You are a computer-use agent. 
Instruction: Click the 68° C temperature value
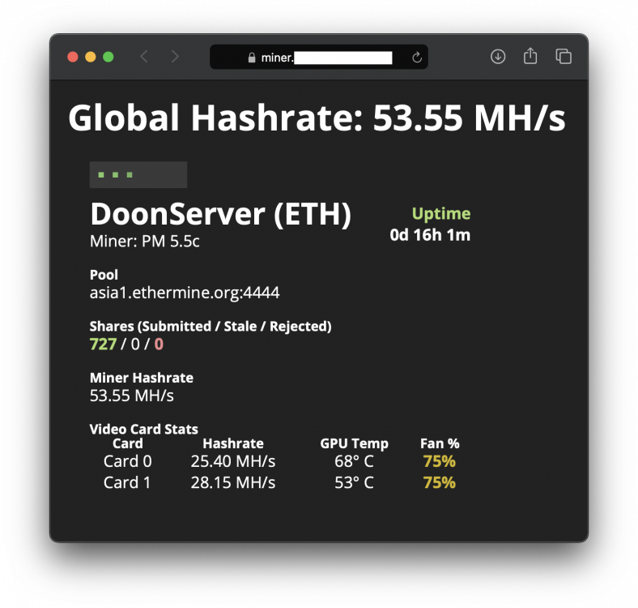pyautogui.click(x=354, y=462)
